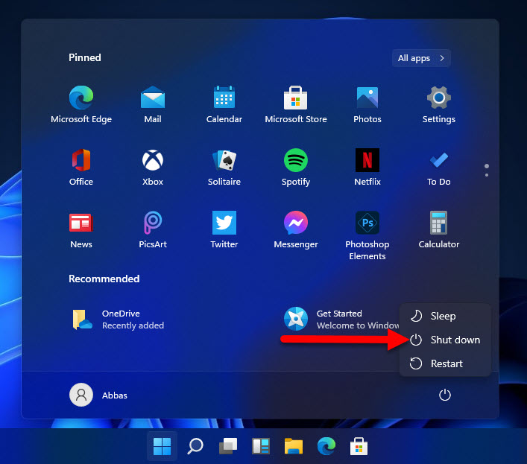Open the recommended OneDrive item
527x464 pixels.
click(119, 320)
